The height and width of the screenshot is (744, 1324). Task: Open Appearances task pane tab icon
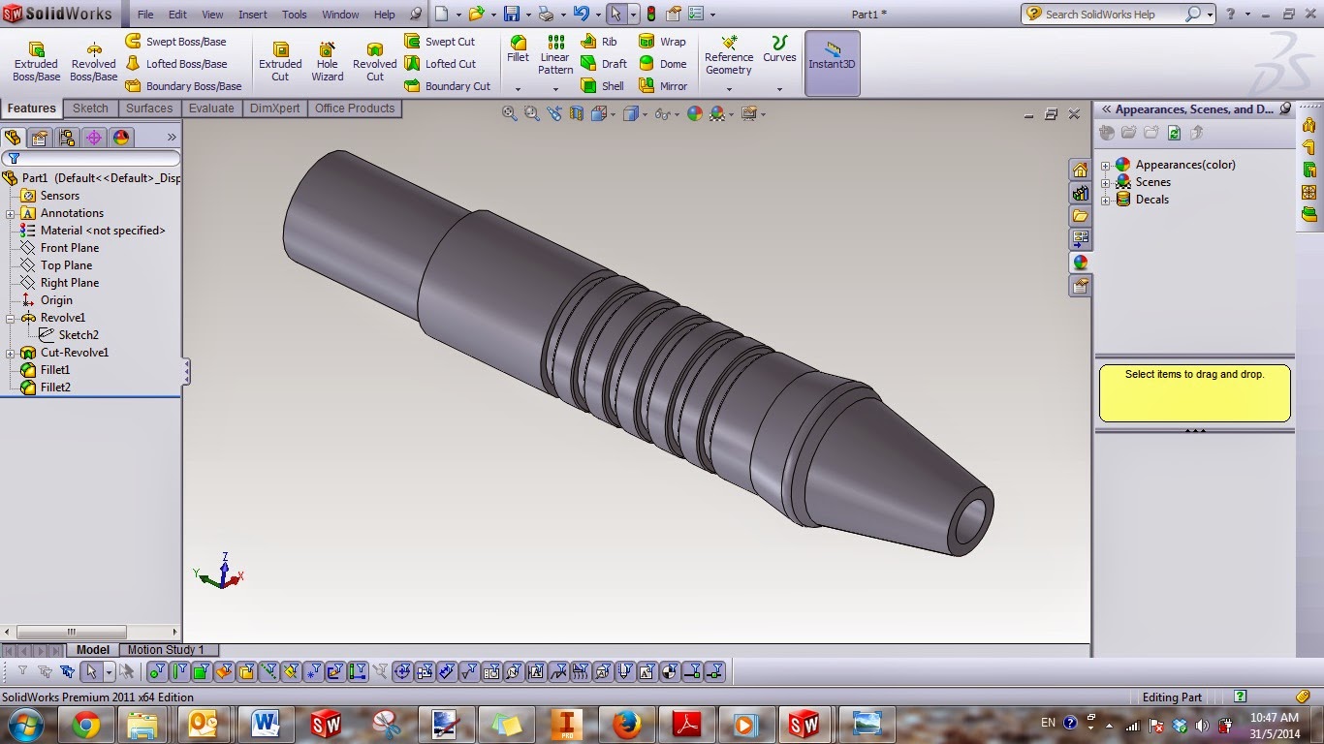[x=1080, y=263]
